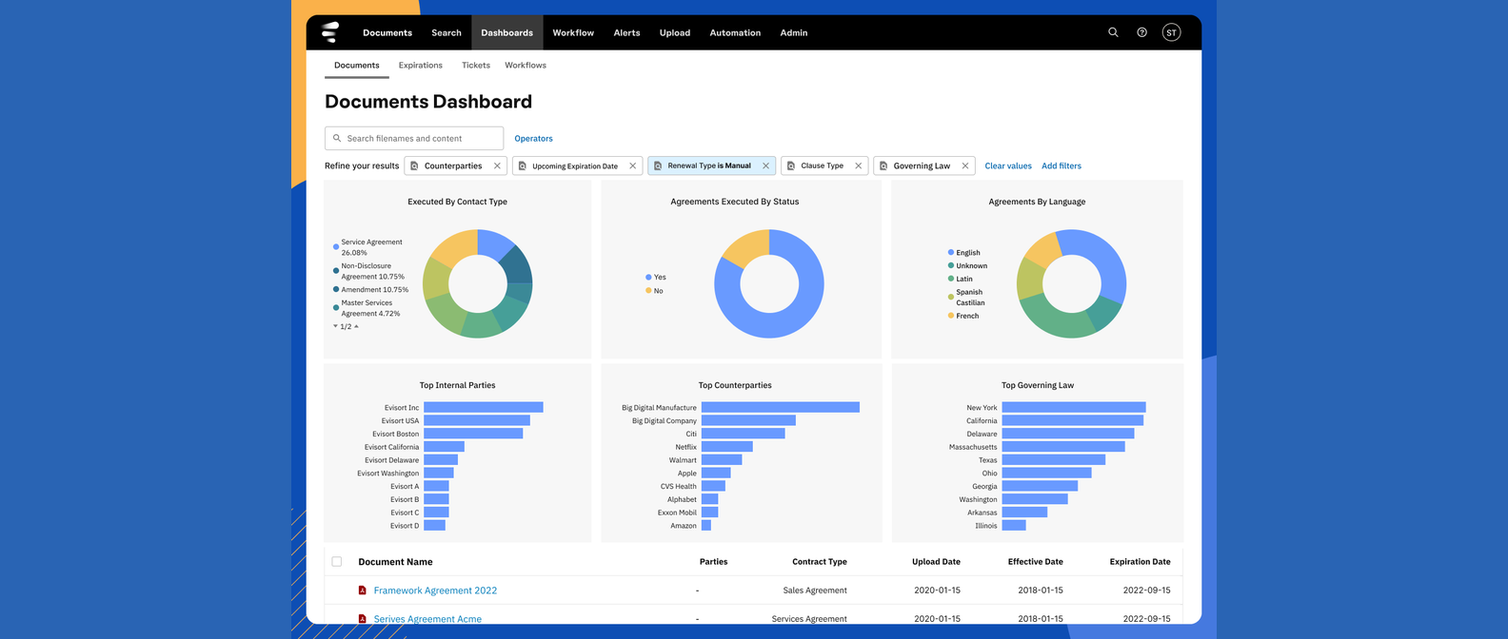This screenshot has height=639, width=1508.
Task: Toggle the Non-Disclosure Agreement legend entry
Action: coord(369,271)
